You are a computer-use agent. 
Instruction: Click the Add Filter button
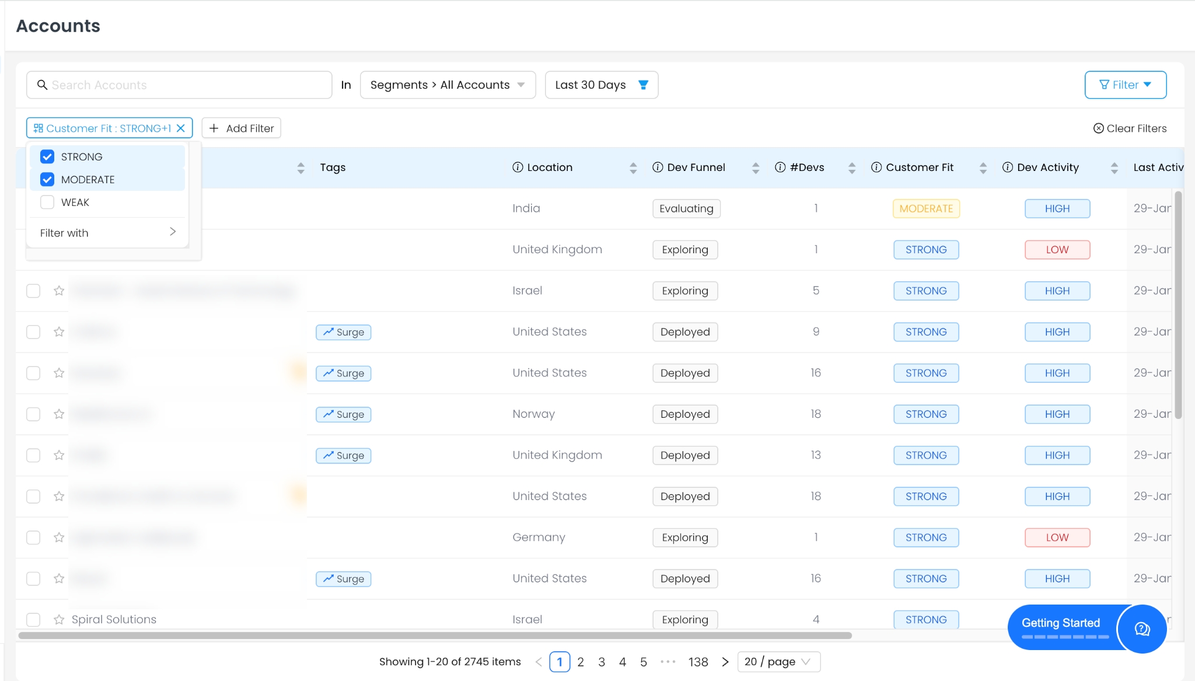coord(242,128)
